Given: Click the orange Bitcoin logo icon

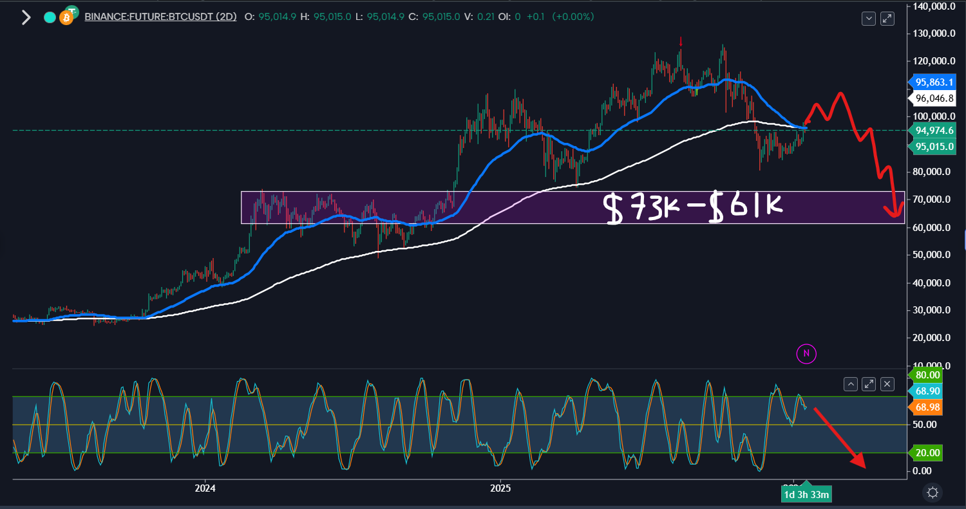Looking at the screenshot, I should click(x=66, y=18).
